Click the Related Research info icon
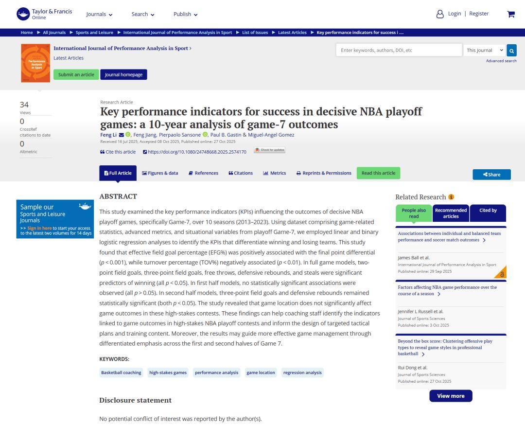Image resolution: width=525 pixels, height=426 pixels. pyautogui.click(x=451, y=197)
